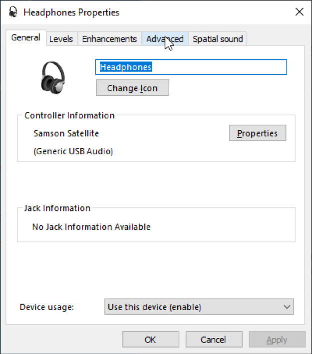Show the Spatial sound tab
The image size is (312, 354).
[x=218, y=39]
